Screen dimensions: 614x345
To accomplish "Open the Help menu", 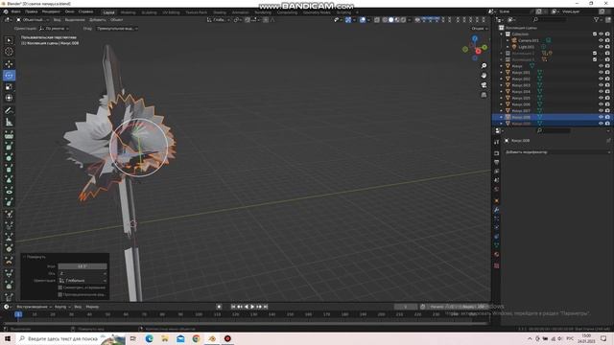I will point(85,11).
